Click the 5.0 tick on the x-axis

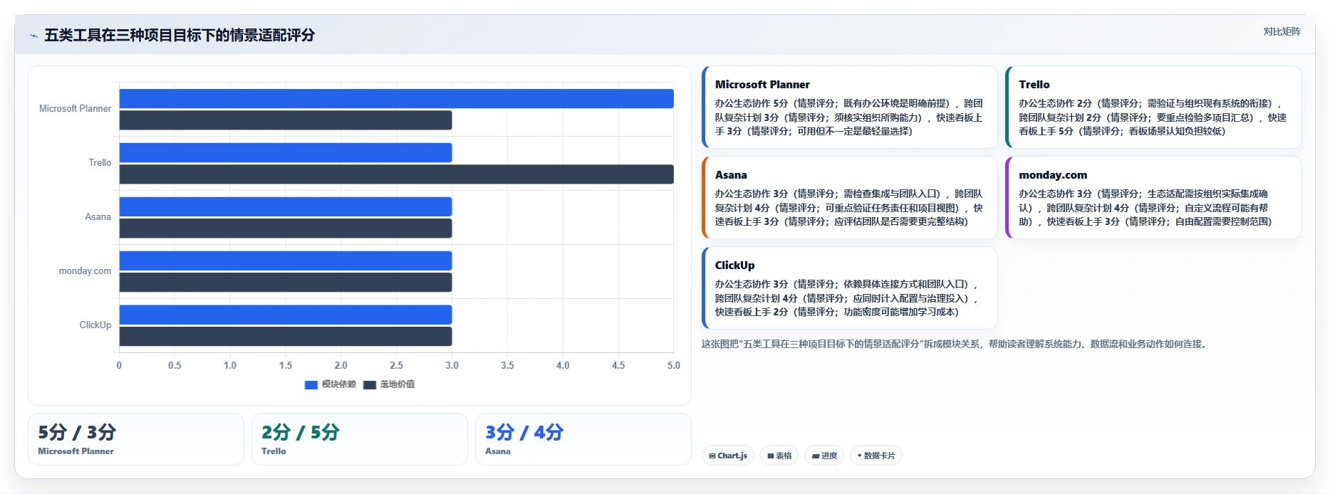673,366
